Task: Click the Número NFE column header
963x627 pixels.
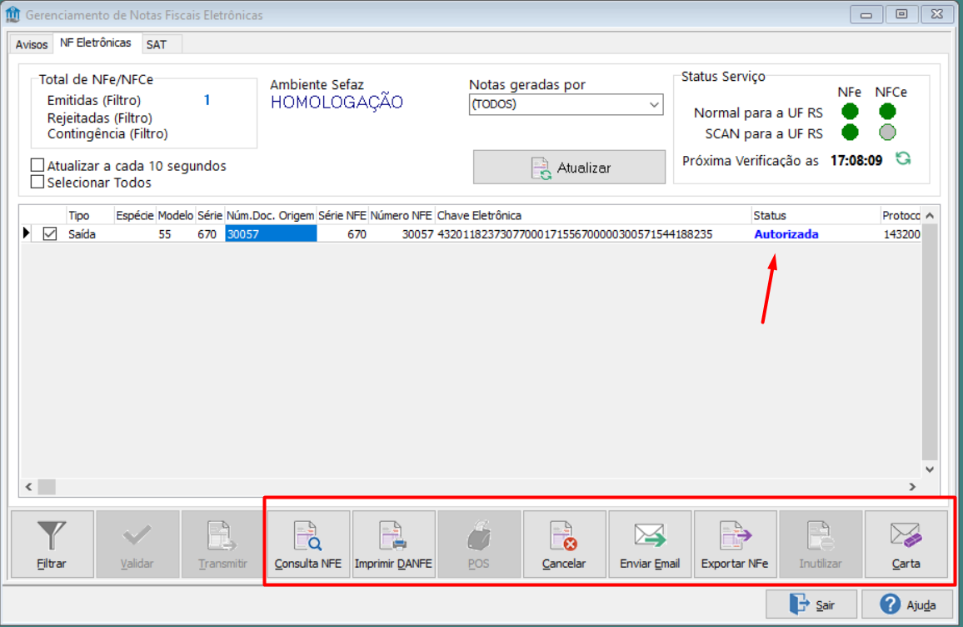Action: pyautogui.click(x=401, y=216)
